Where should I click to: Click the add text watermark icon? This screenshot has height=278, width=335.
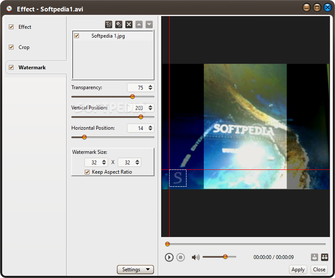(108, 25)
